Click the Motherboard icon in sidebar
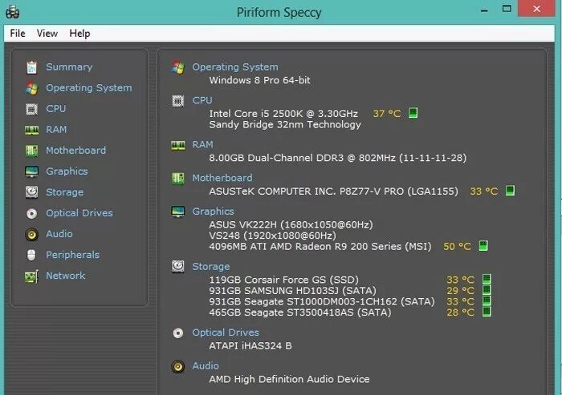562x395 pixels. click(31, 151)
